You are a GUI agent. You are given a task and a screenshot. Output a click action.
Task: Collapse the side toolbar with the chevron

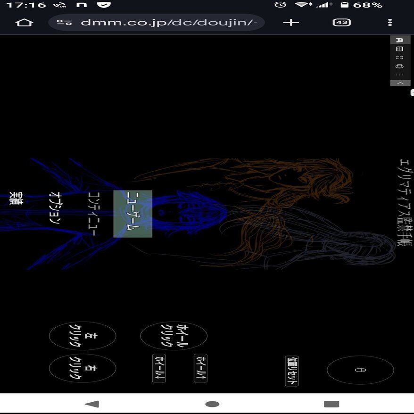click(x=400, y=83)
